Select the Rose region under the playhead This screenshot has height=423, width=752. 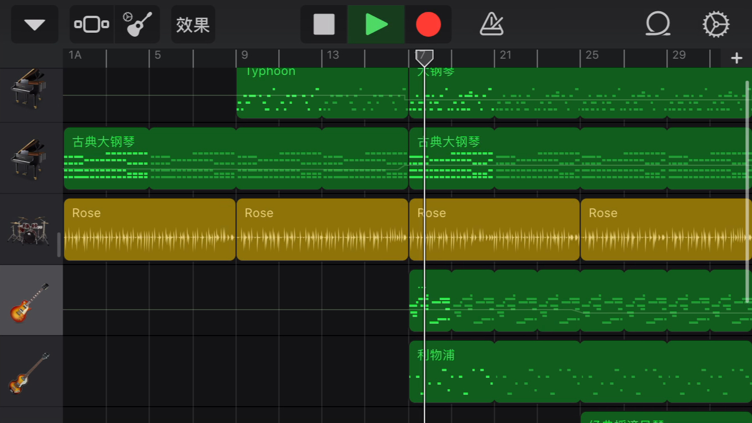(x=494, y=230)
